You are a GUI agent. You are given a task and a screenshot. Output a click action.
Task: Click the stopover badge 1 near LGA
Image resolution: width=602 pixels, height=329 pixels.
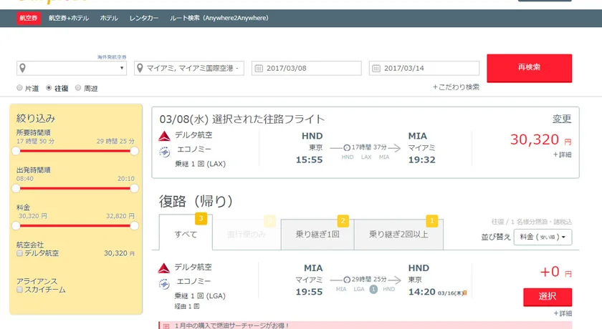coord(373,289)
